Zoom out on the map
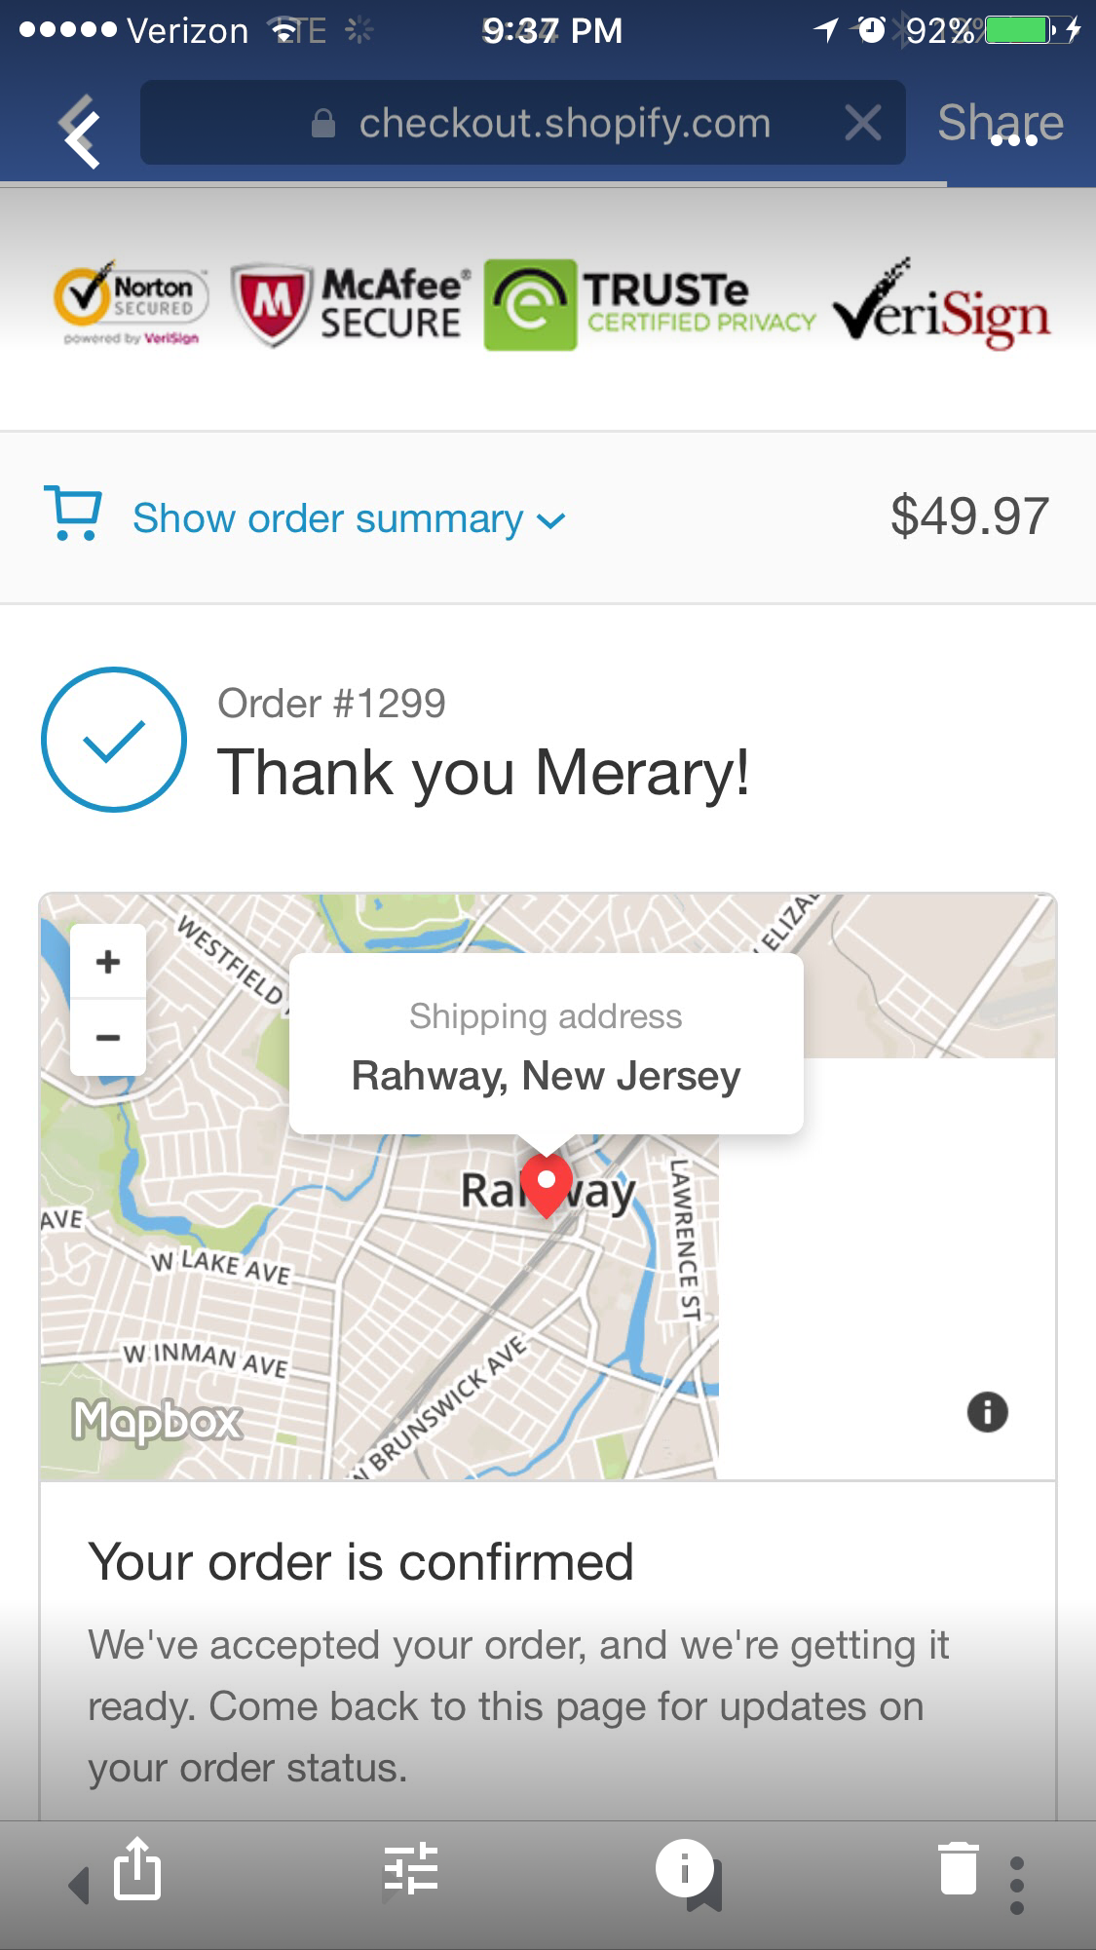This screenshot has height=1950, width=1096. click(x=108, y=1038)
